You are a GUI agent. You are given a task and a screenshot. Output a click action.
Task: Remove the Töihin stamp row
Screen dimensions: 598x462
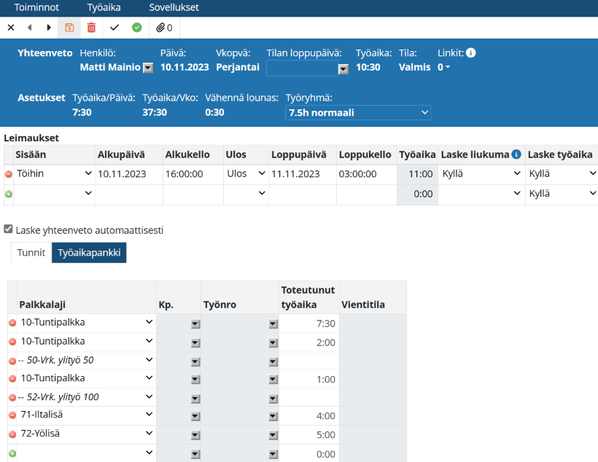[x=9, y=174]
